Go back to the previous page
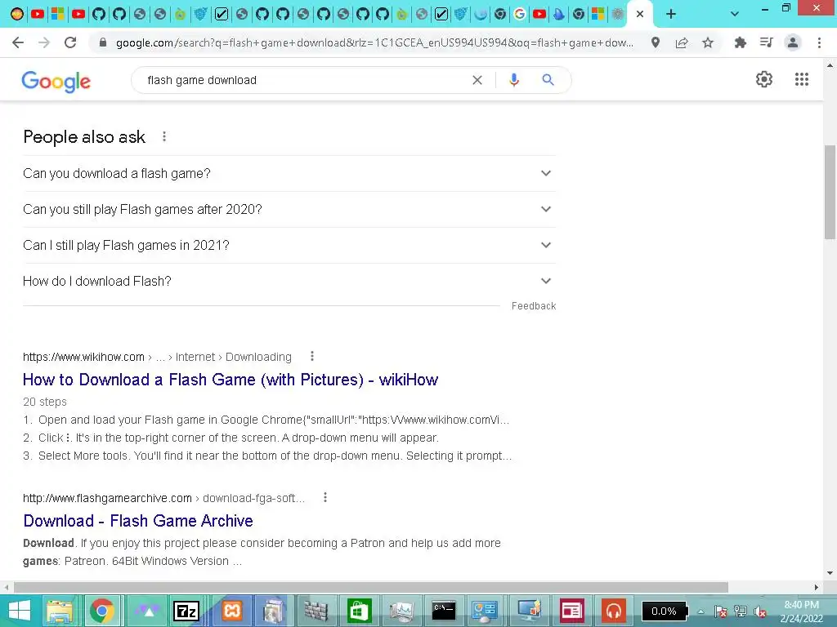837x627 pixels. tap(18, 42)
